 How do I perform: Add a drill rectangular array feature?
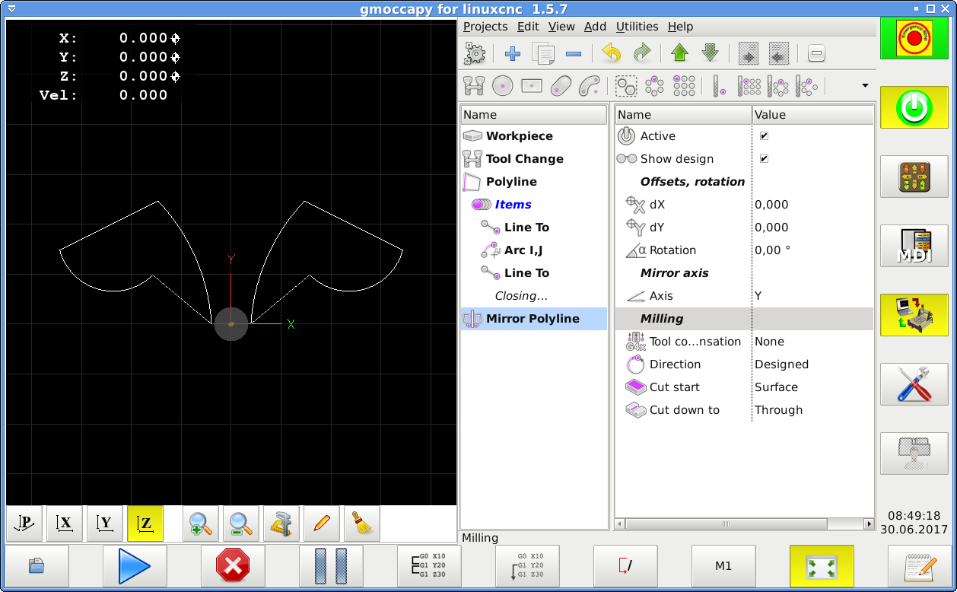(x=749, y=86)
